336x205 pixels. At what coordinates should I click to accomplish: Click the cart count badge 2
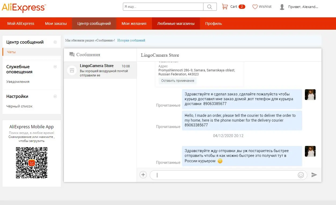(242, 7)
